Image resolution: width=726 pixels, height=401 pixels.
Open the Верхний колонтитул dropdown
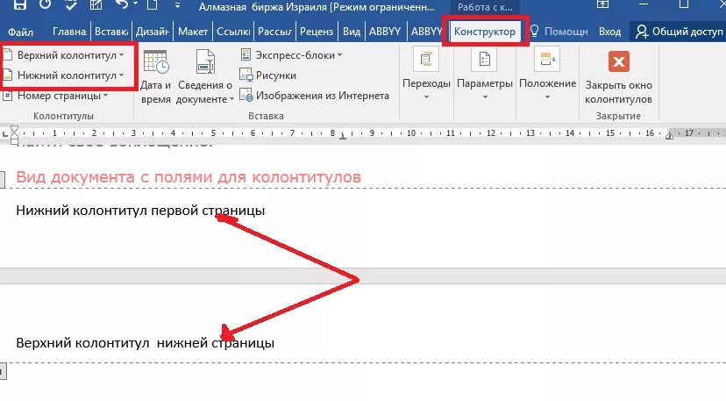pyautogui.click(x=64, y=55)
